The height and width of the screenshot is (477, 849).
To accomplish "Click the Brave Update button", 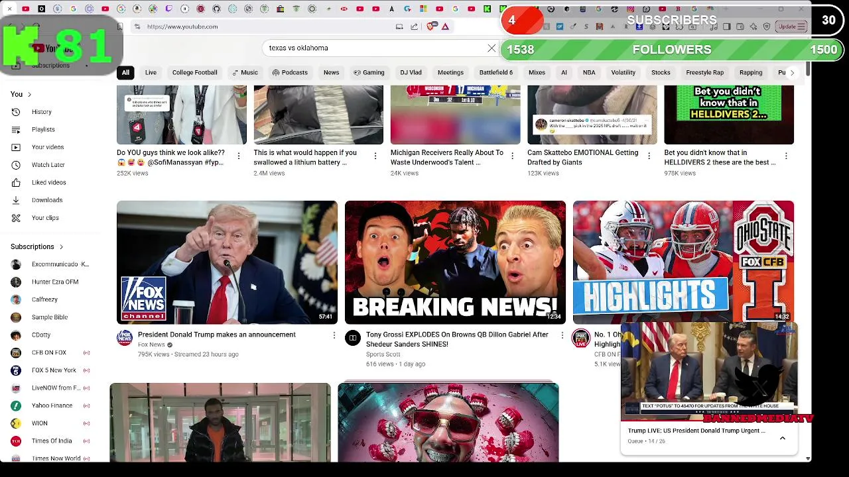I will pyautogui.click(x=791, y=26).
